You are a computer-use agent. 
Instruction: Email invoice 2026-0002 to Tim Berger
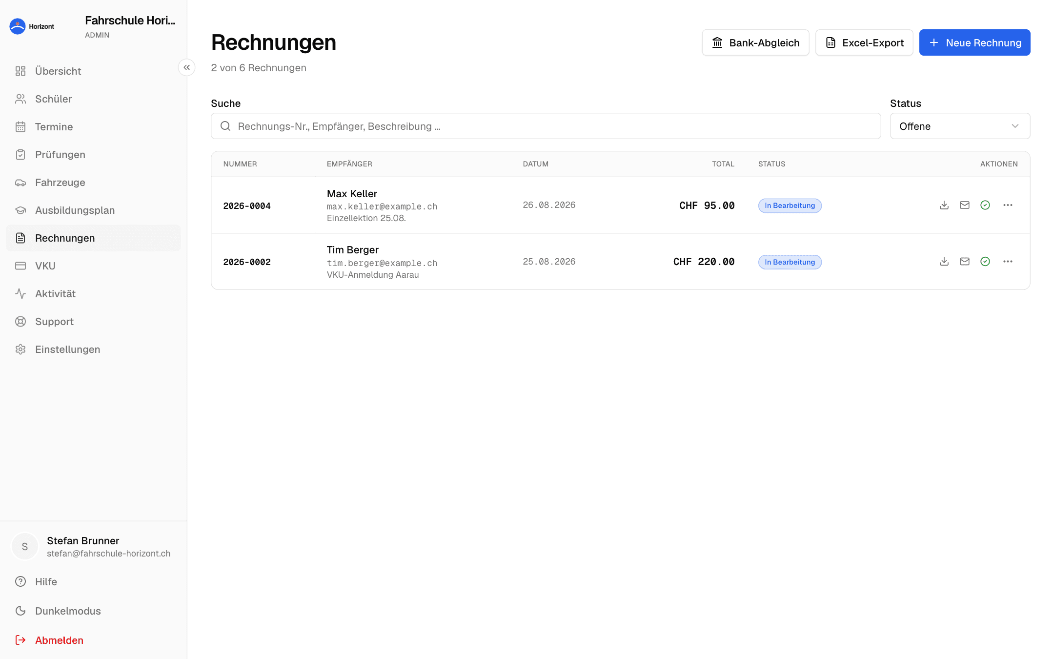[x=965, y=262]
